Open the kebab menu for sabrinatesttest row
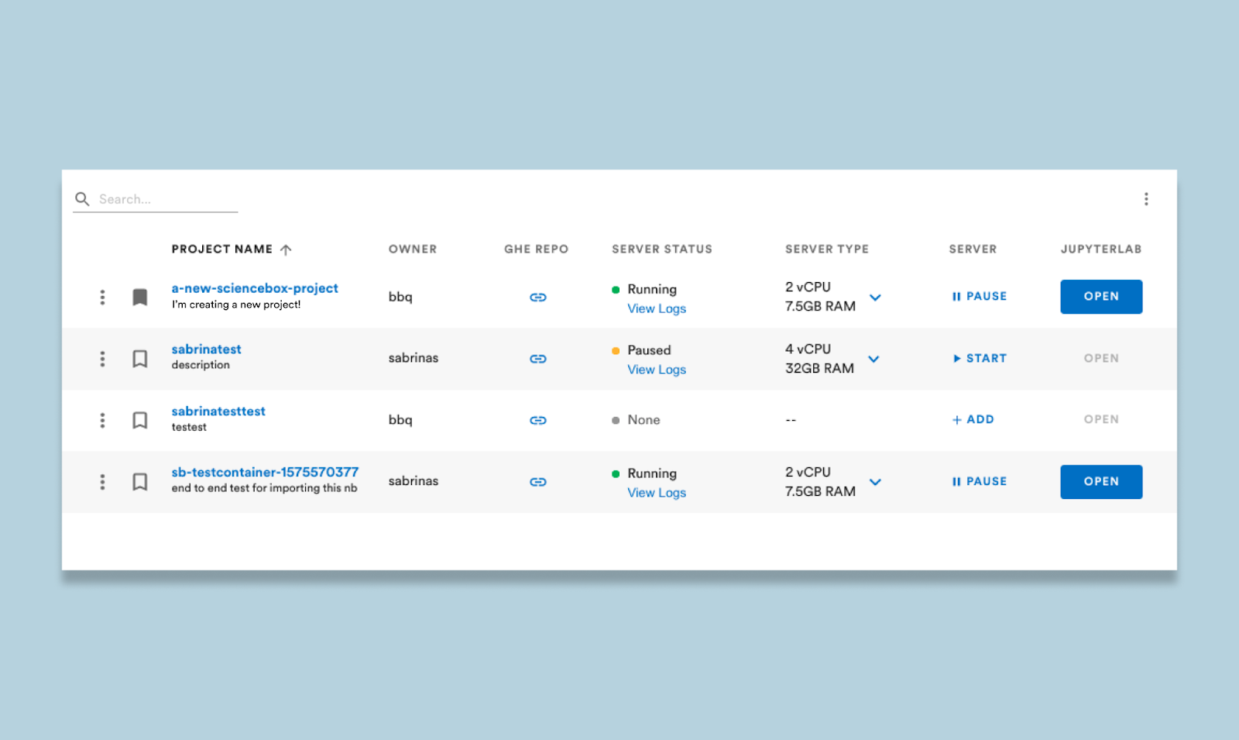The height and width of the screenshot is (740, 1239). [102, 420]
